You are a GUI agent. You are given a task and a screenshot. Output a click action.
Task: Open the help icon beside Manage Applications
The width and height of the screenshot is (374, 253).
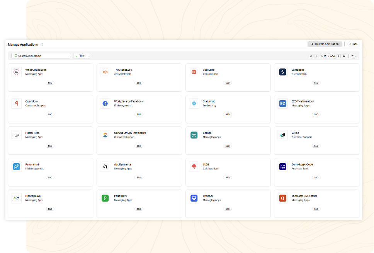[x=42, y=44]
